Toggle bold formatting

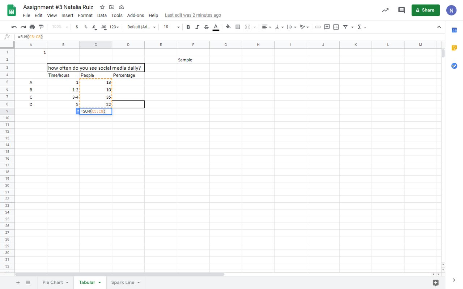pyautogui.click(x=188, y=27)
